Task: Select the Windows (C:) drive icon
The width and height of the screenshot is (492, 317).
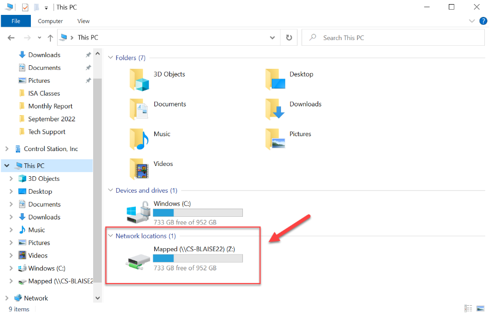Action: tap(138, 212)
